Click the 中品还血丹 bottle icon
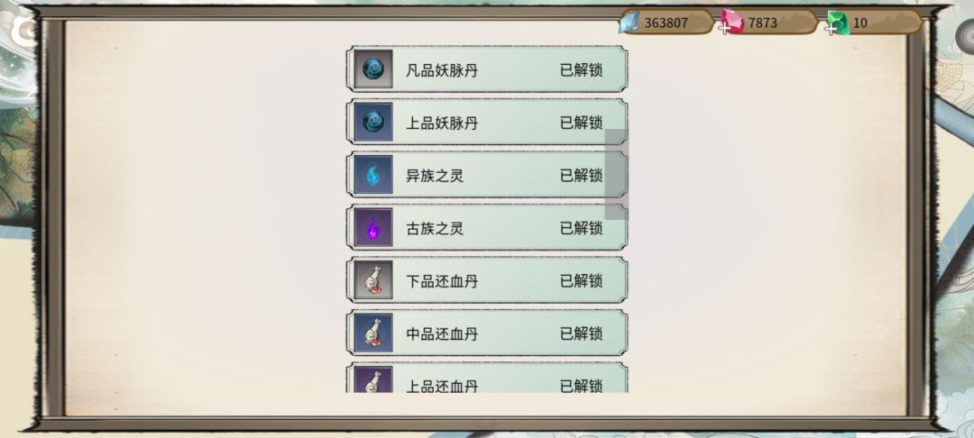Viewport: 974px width, 438px height. click(x=373, y=333)
